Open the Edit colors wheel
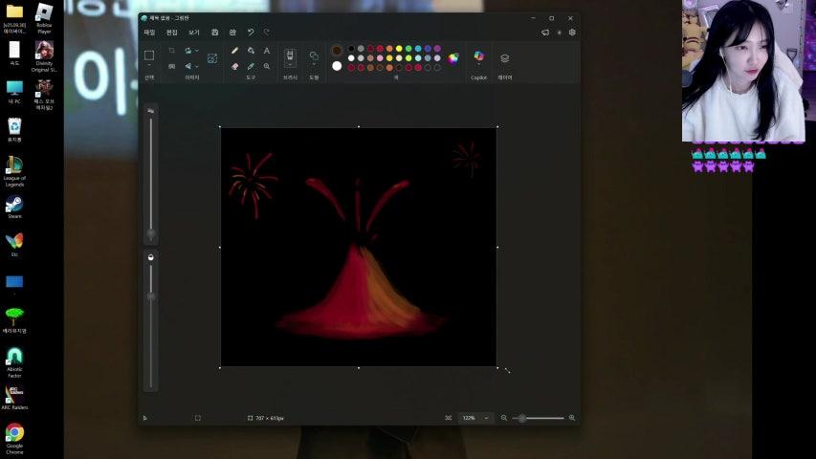This screenshot has height=459, width=816. click(453, 57)
